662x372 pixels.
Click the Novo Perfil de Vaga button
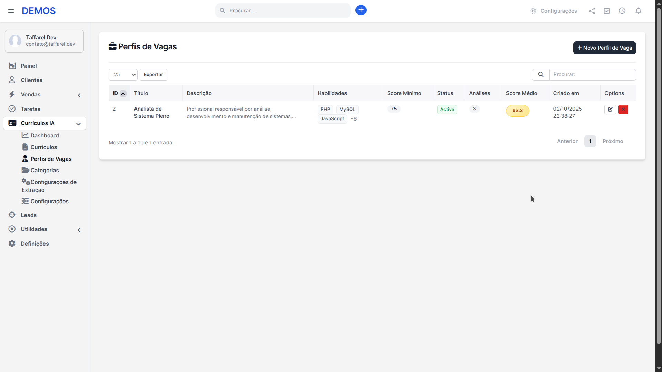click(604, 48)
